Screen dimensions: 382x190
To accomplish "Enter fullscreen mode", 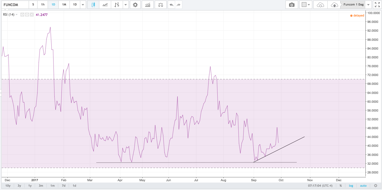I will (x=377, y=5).
